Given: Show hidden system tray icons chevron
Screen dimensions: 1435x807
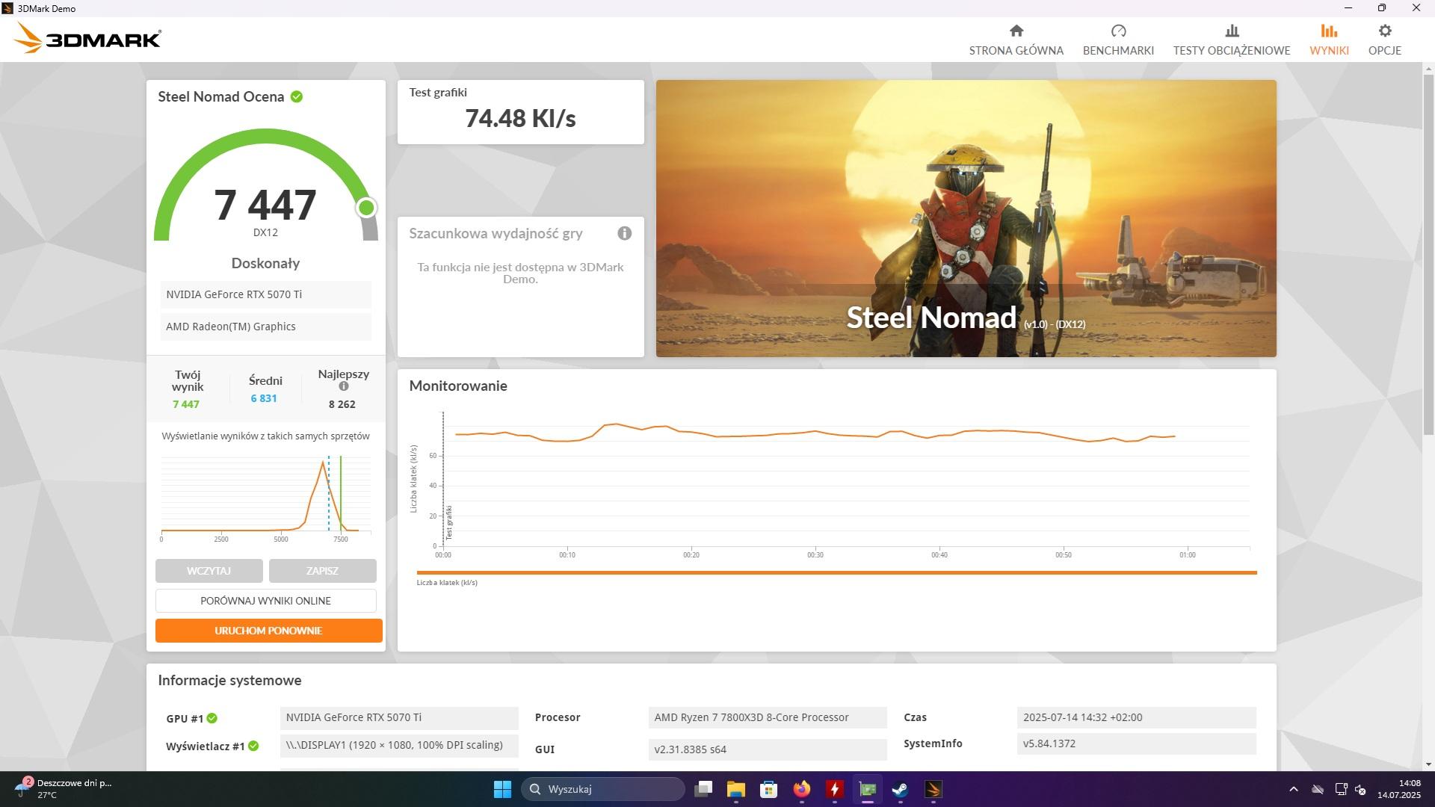Looking at the screenshot, I should click(x=1293, y=789).
